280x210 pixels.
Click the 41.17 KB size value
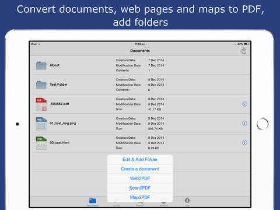click(155, 110)
